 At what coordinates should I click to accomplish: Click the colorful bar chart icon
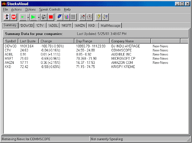click(66, 17)
